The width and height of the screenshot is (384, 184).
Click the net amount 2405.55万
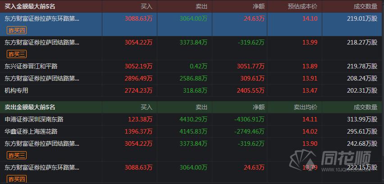[x=251, y=90]
